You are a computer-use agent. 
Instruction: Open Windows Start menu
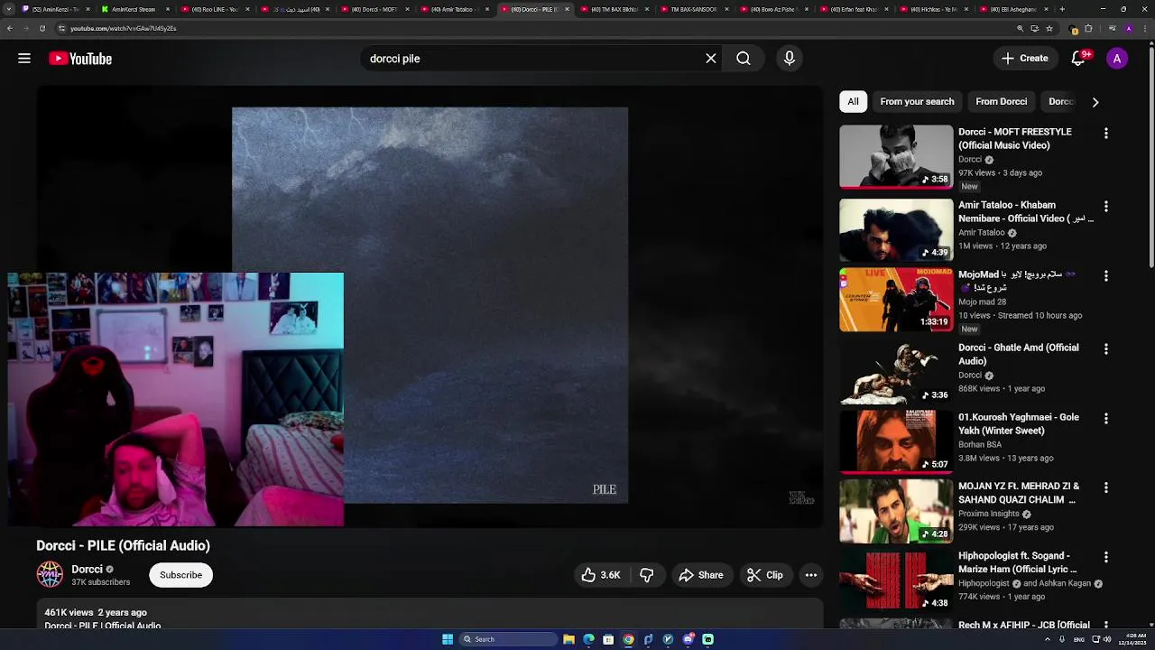pos(448,639)
